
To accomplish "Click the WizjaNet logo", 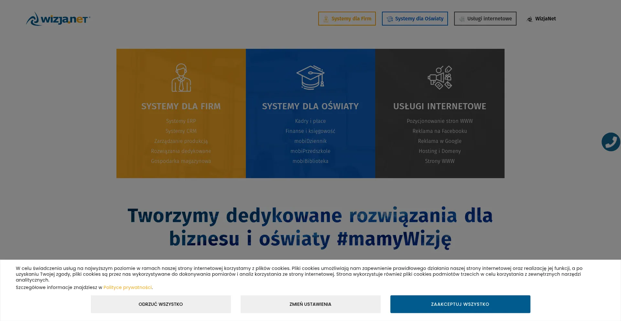I will pyautogui.click(x=58, y=18).
